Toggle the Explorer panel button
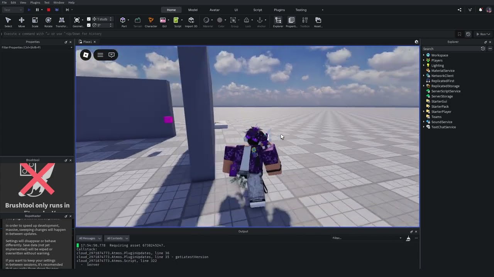The image size is (494, 277). tap(278, 22)
